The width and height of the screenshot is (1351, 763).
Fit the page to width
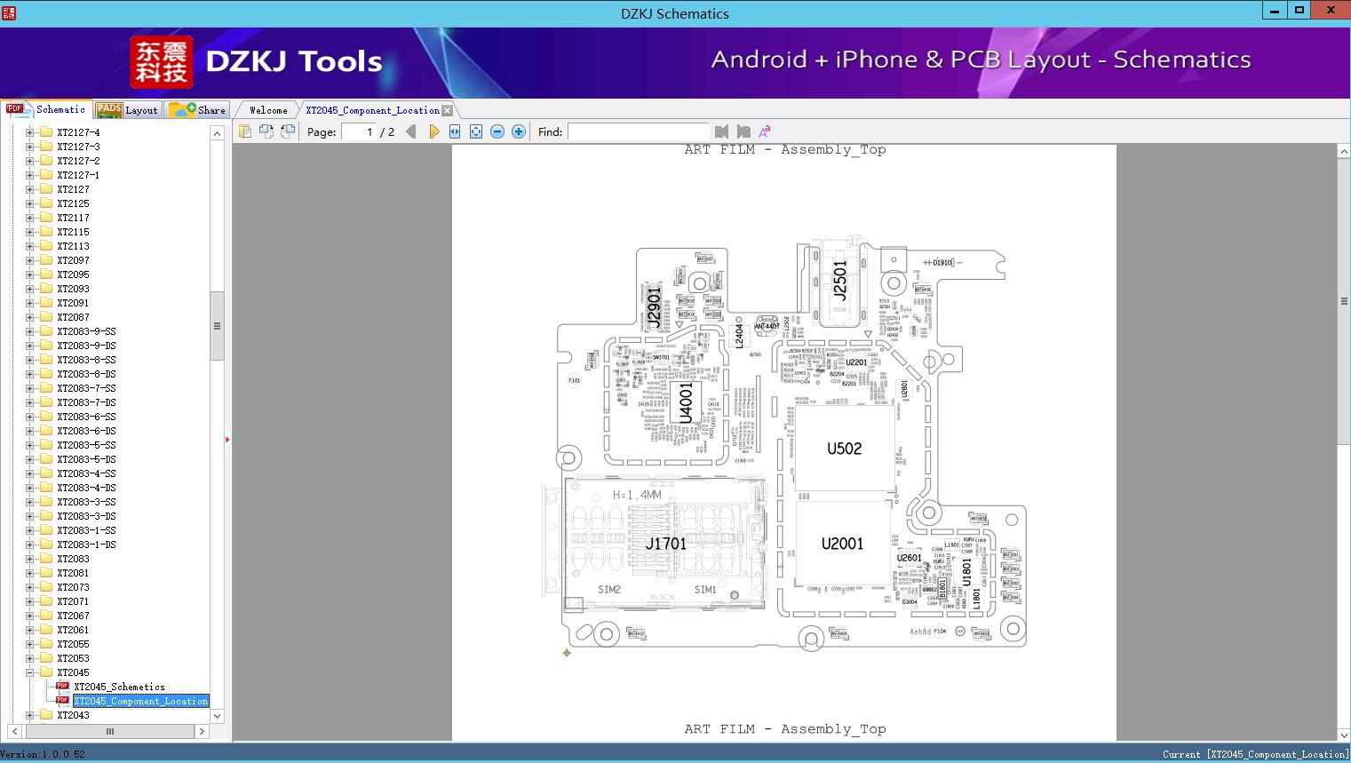point(455,131)
